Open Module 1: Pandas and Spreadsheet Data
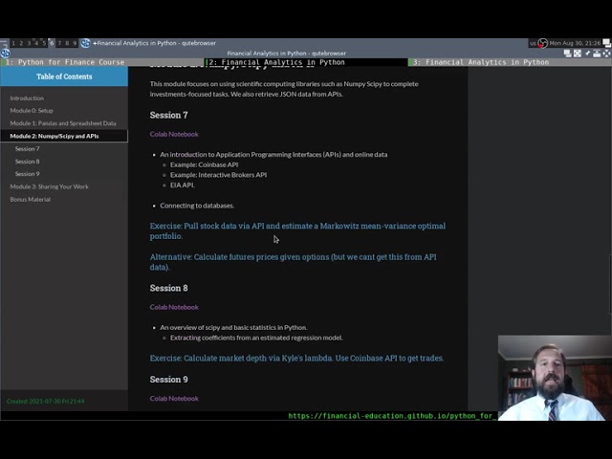 coord(63,123)
